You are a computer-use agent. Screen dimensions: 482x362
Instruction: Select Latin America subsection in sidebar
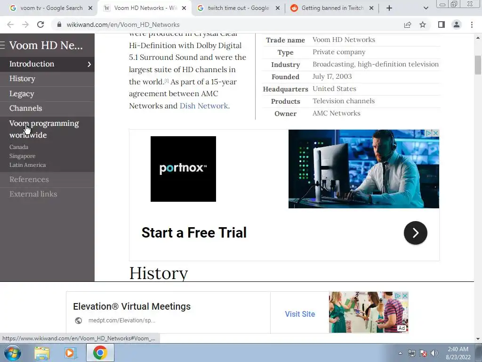coord(27,165)
